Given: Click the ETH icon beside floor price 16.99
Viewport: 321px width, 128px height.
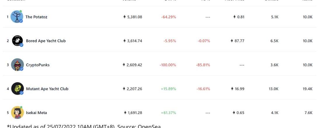Looking at the screenshot, I should coord(232,89).
